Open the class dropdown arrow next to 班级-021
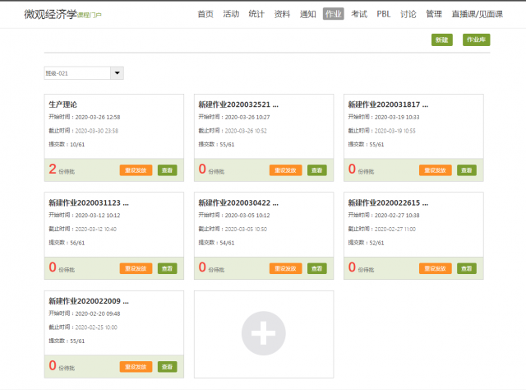This screenshot has width=526, height=390. (117, 73)
